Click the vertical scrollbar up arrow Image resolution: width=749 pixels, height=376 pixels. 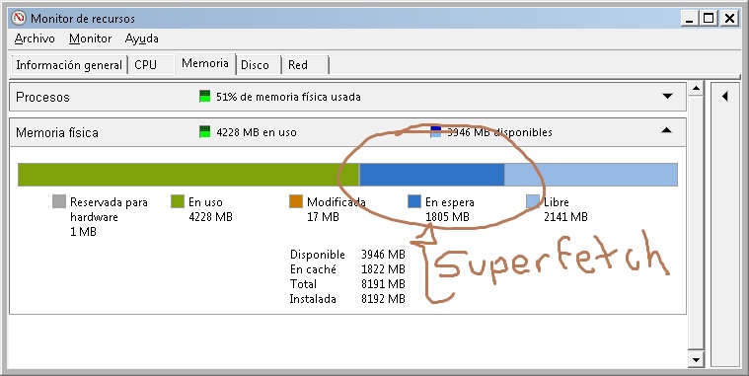[696, 89]
